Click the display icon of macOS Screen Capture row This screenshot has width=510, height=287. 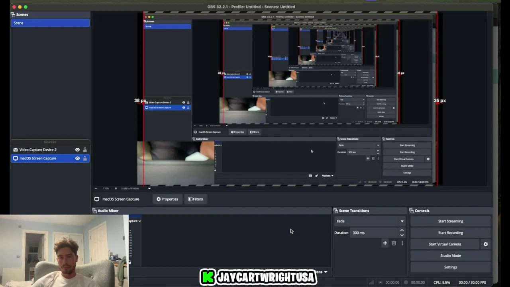[x=16, y=158]
